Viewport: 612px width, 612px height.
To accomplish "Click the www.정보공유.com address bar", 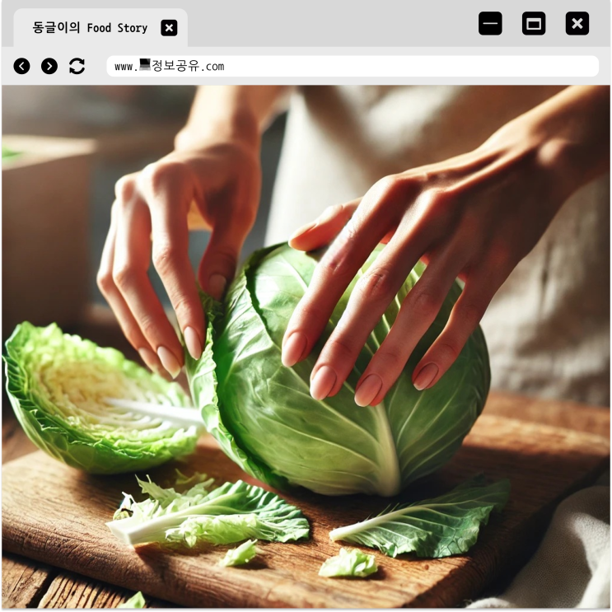I will 353,66.
